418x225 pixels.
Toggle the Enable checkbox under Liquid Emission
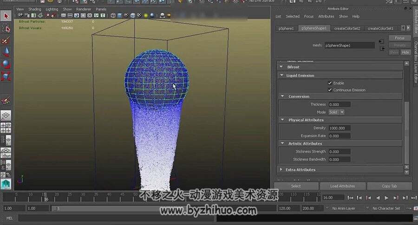pyautogui.click(x=330, y=83)
